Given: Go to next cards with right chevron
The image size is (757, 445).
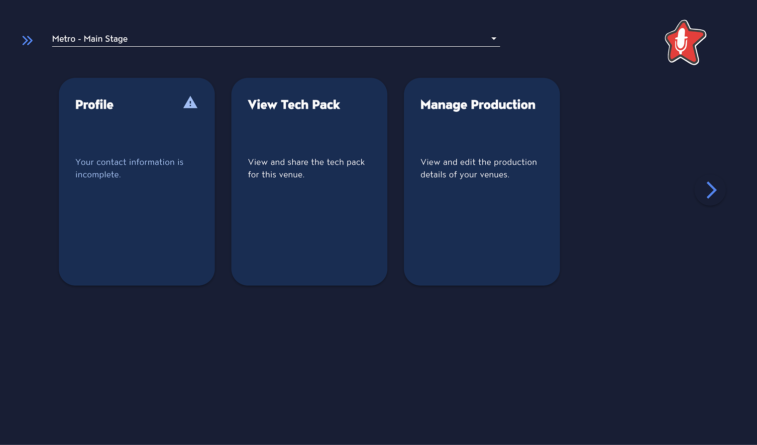Looking at the screenshot, I should pos(710,190).
